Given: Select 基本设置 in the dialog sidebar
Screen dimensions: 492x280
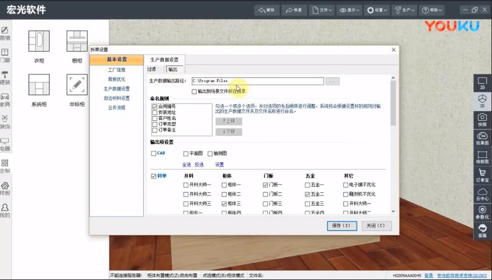Looking at the screenshot, I should (x=117, y=59).
